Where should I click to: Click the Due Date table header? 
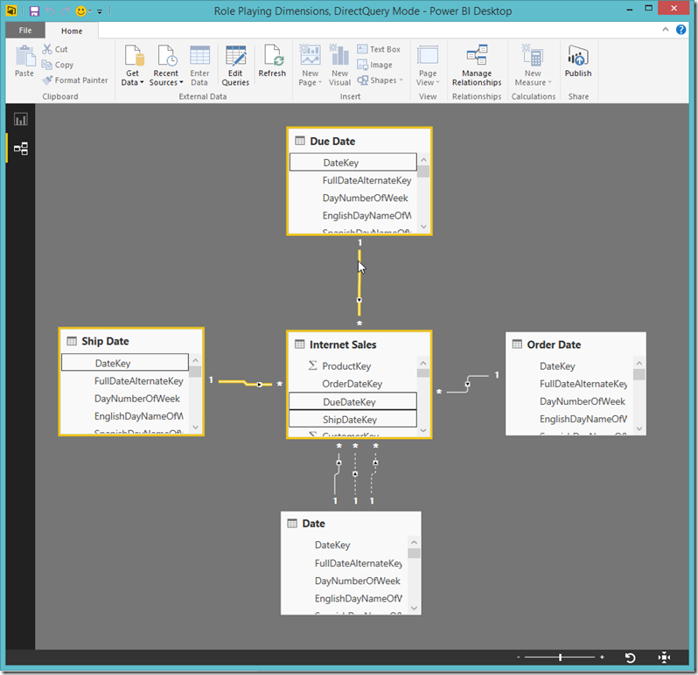pyautogui.click(x=359, y=142)
